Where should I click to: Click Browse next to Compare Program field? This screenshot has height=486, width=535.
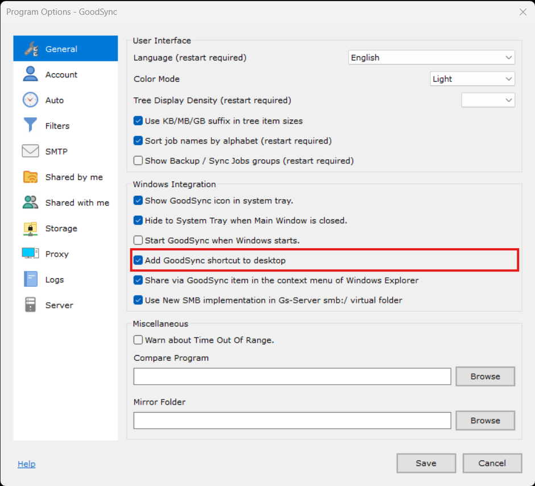pyautogui.click(x=485, y=377)
